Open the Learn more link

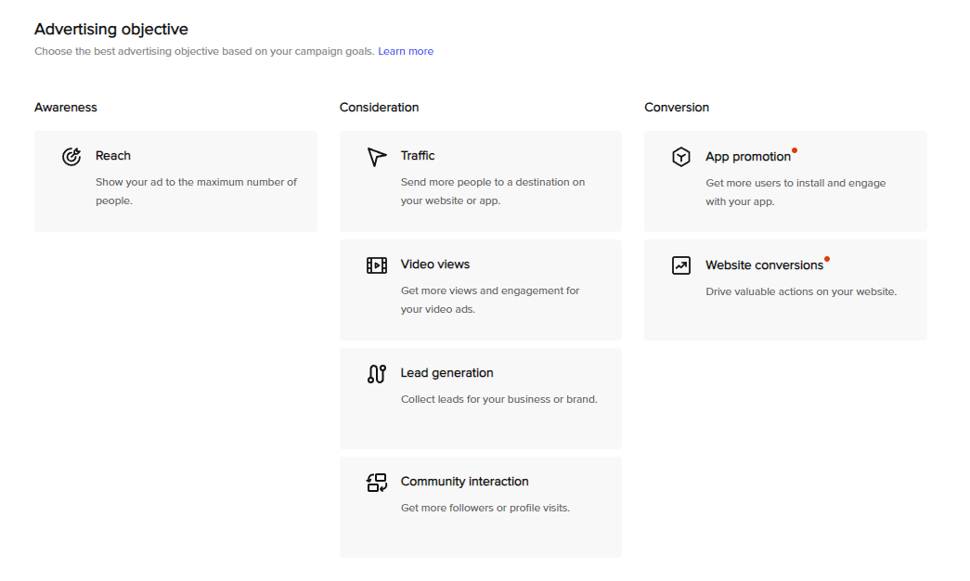[406, 51]
